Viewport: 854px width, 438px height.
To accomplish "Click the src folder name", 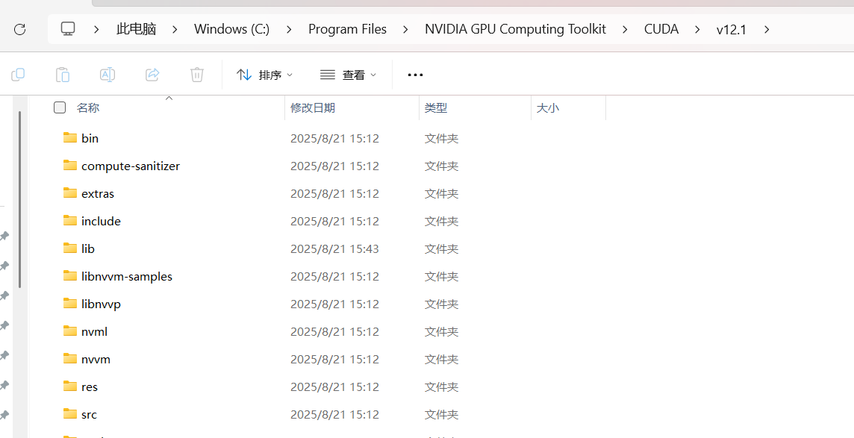I will pos(90,415).
